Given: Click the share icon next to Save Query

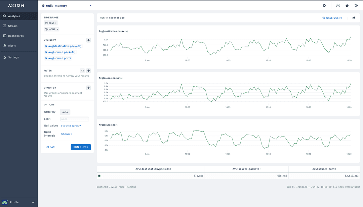Looking at the screenshot, I should click(354, 18).
